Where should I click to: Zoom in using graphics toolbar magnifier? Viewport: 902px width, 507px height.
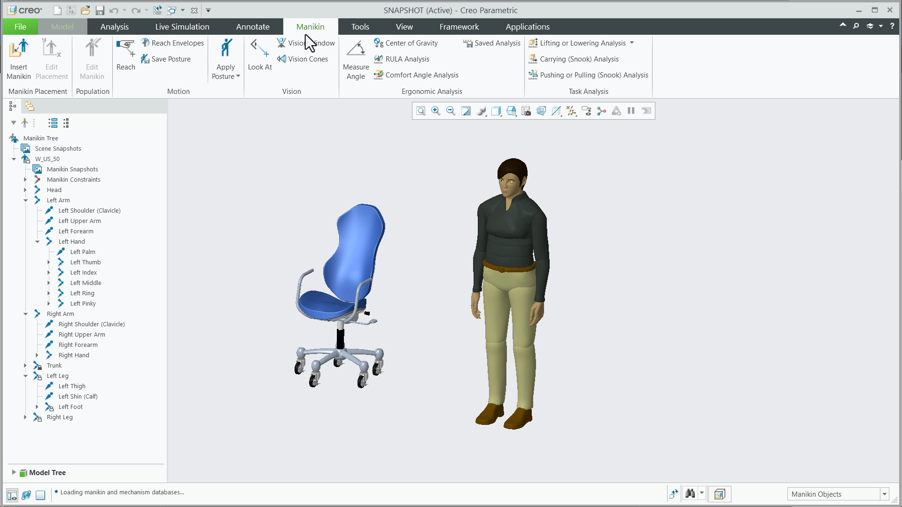coord(436,111)
